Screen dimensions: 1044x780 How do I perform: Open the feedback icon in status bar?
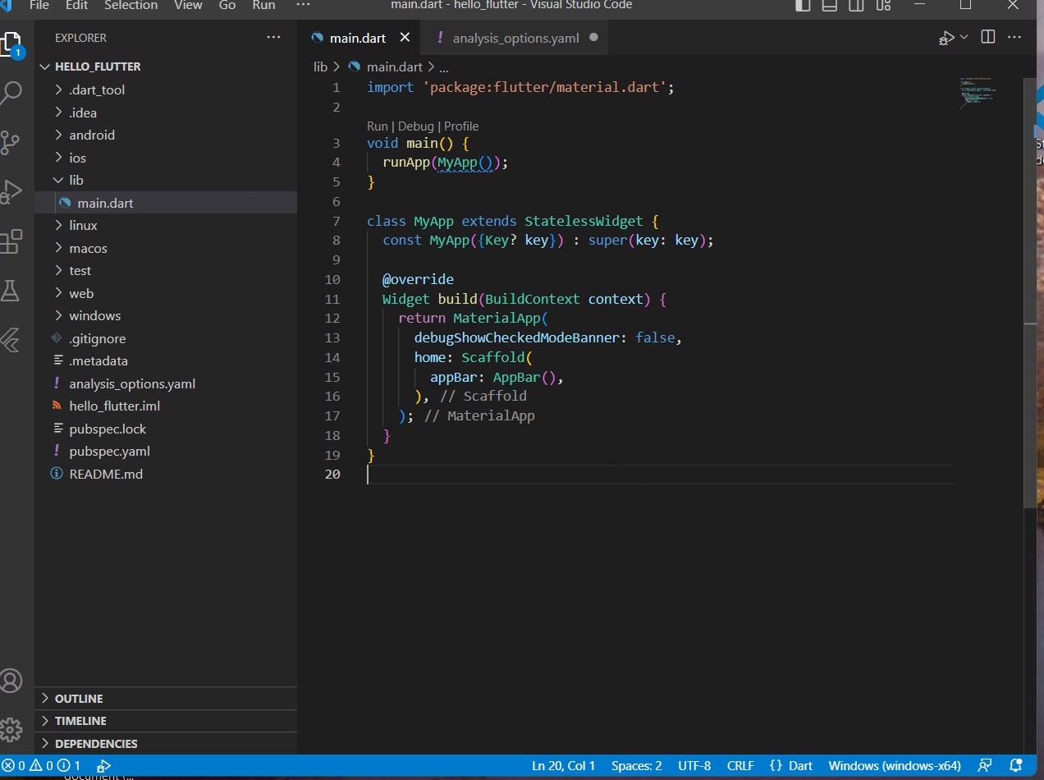click(985, 766)
